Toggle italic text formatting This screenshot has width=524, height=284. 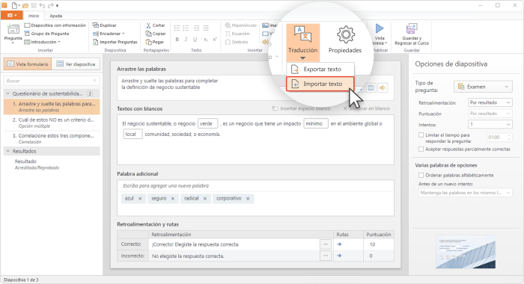point(186,40)
